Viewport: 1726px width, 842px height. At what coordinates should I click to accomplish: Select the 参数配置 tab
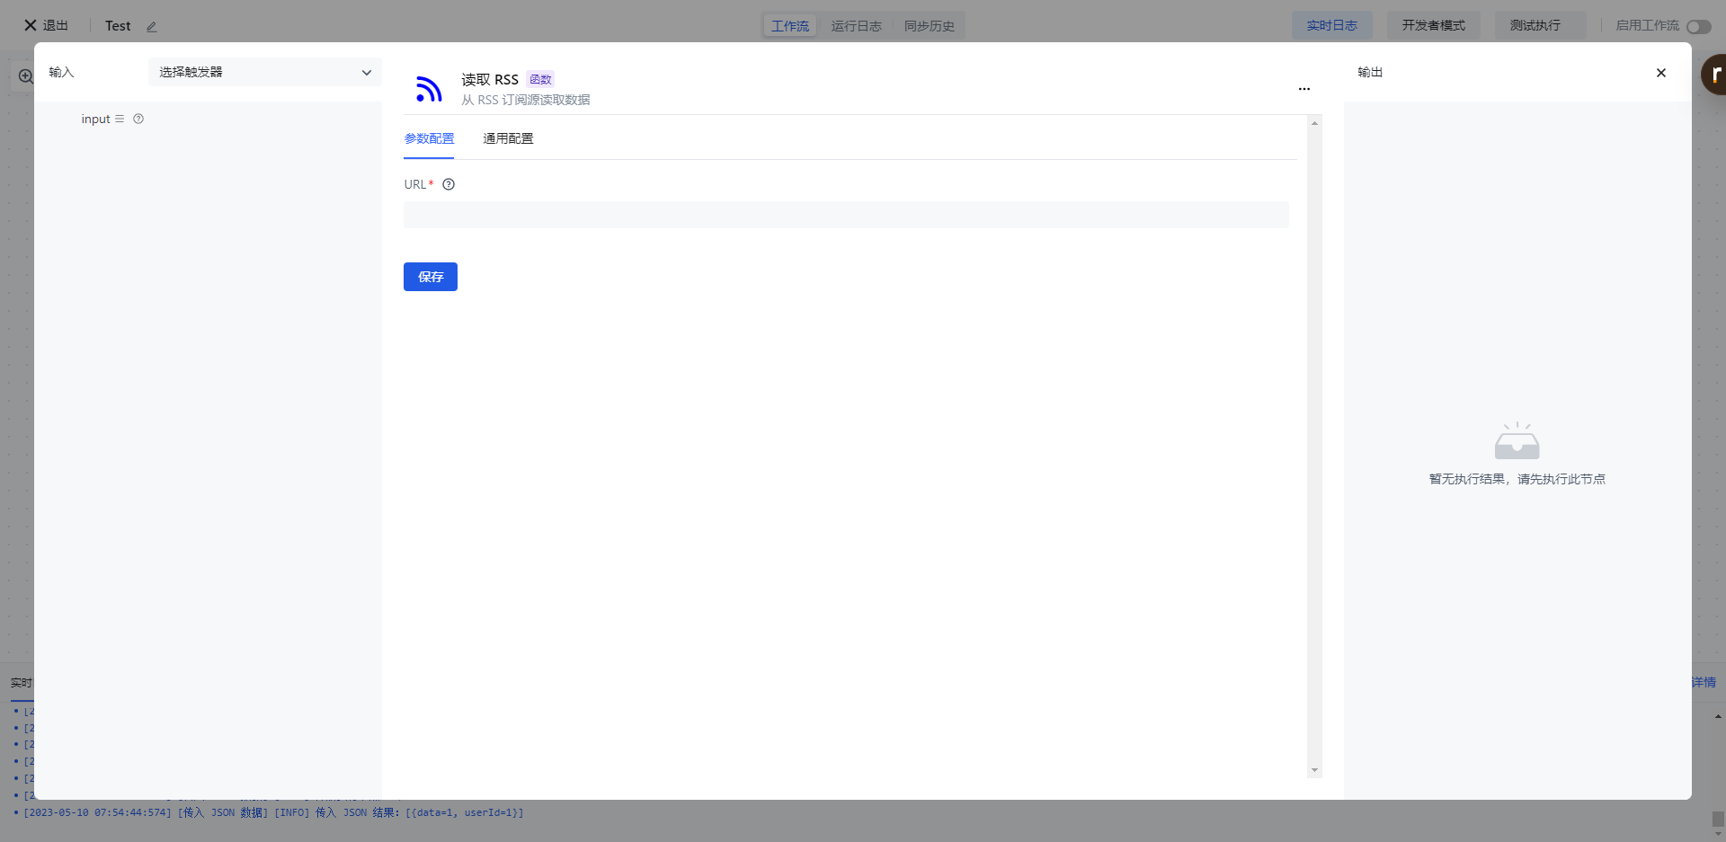coord(429,138)
